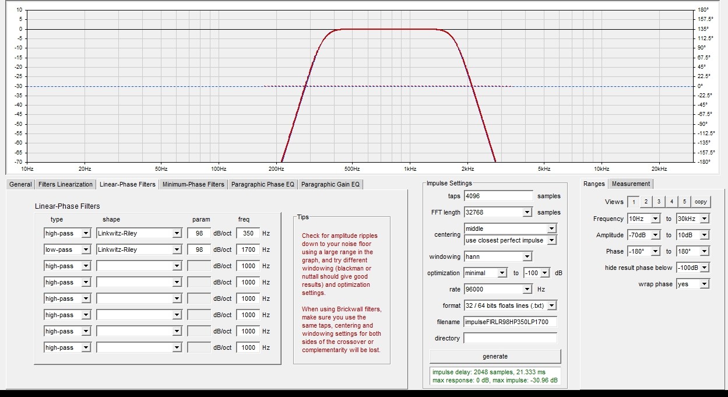The height and width of the screenshot is (397, 728).
Task: Open the Minimum-Phase Filters tab
Action: point(194,184)
